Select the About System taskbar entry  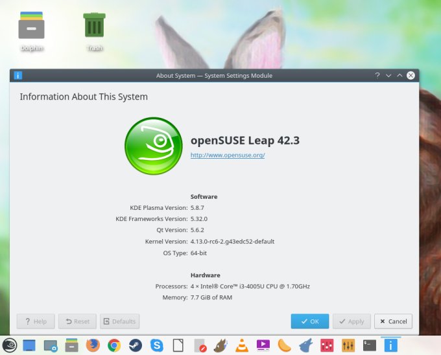(x=390, y=345)
